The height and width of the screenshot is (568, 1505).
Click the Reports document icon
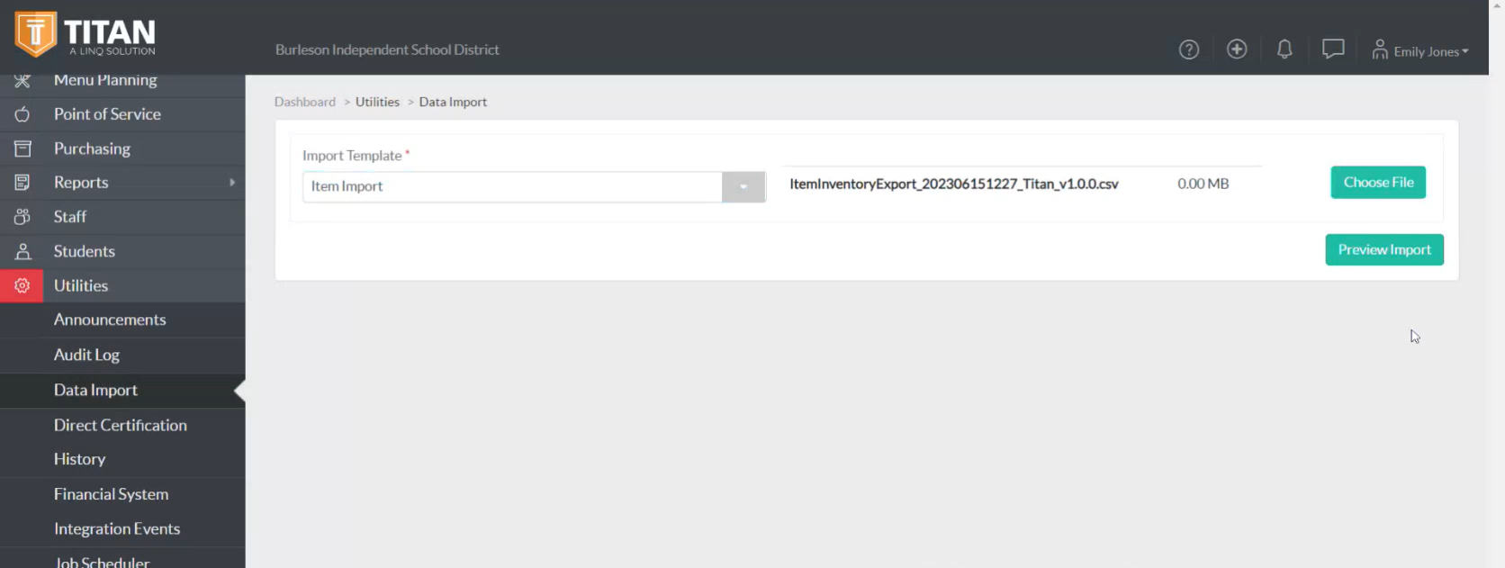pyautogui.click(x=23, y=183)
